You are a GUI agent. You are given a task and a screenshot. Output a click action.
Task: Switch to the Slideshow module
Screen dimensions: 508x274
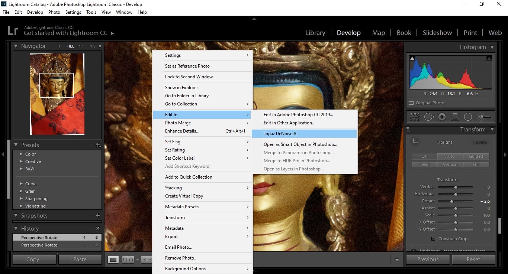[x=437, y=33]
